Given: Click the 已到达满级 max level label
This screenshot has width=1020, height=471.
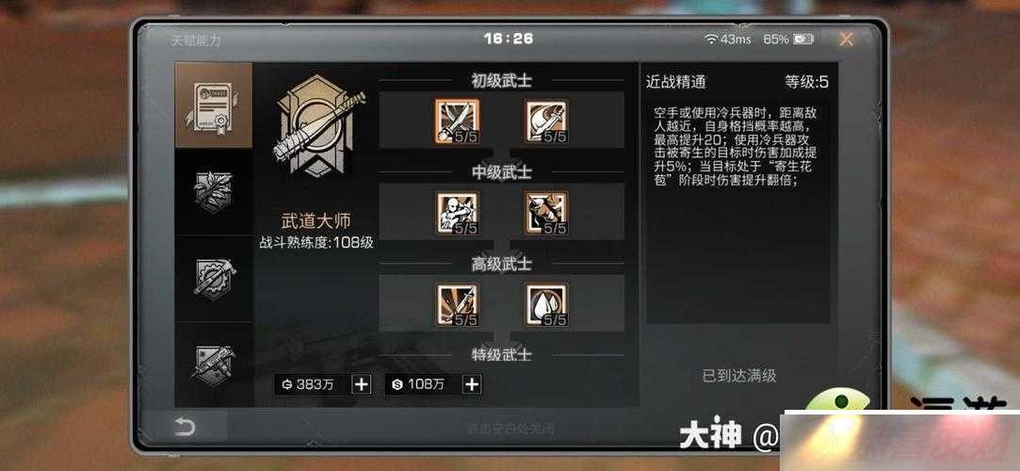Looking at the screenshot, I should (739, 375).
